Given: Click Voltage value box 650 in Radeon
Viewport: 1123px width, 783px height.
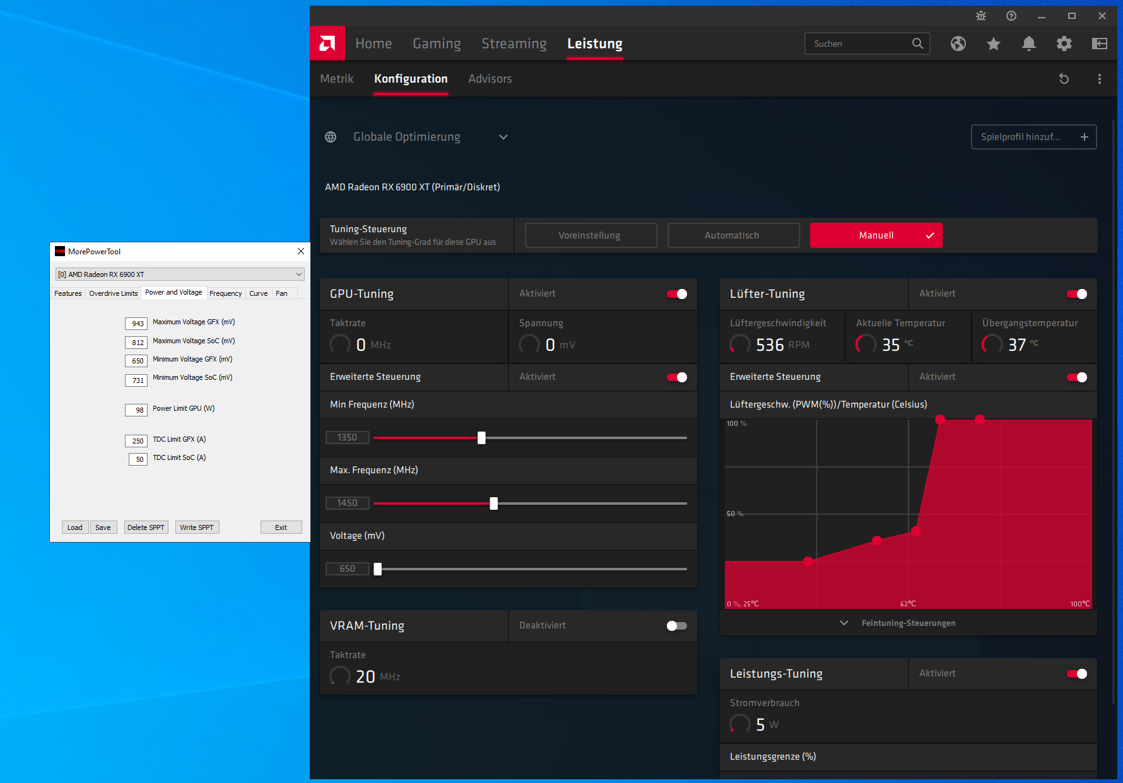Looking at the screenshot, I should [348, 568].
